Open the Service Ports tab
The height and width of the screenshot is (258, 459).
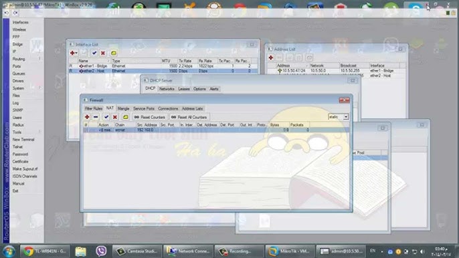coord(144,108)
